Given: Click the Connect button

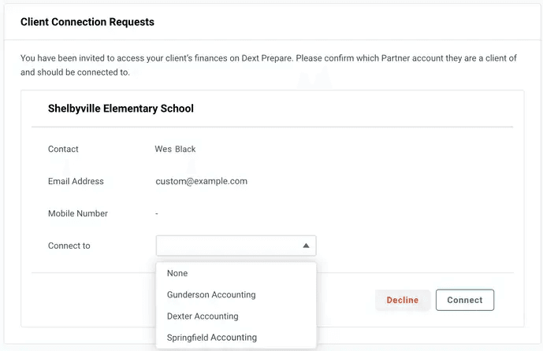Looking at the screenshot, I should [x=464, y=300].
